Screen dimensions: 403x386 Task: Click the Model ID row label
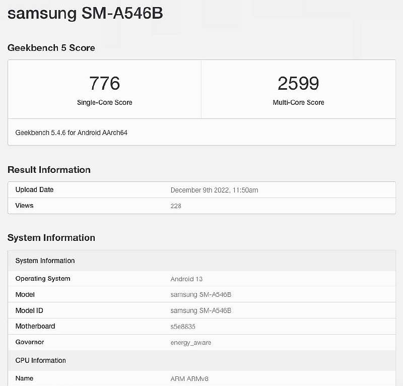(29, 310)
